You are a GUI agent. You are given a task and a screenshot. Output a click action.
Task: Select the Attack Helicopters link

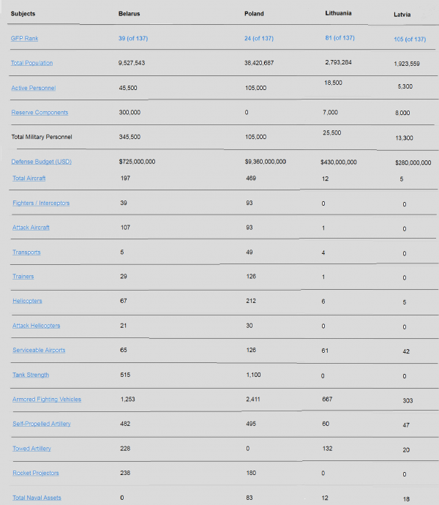click(36, 326)
